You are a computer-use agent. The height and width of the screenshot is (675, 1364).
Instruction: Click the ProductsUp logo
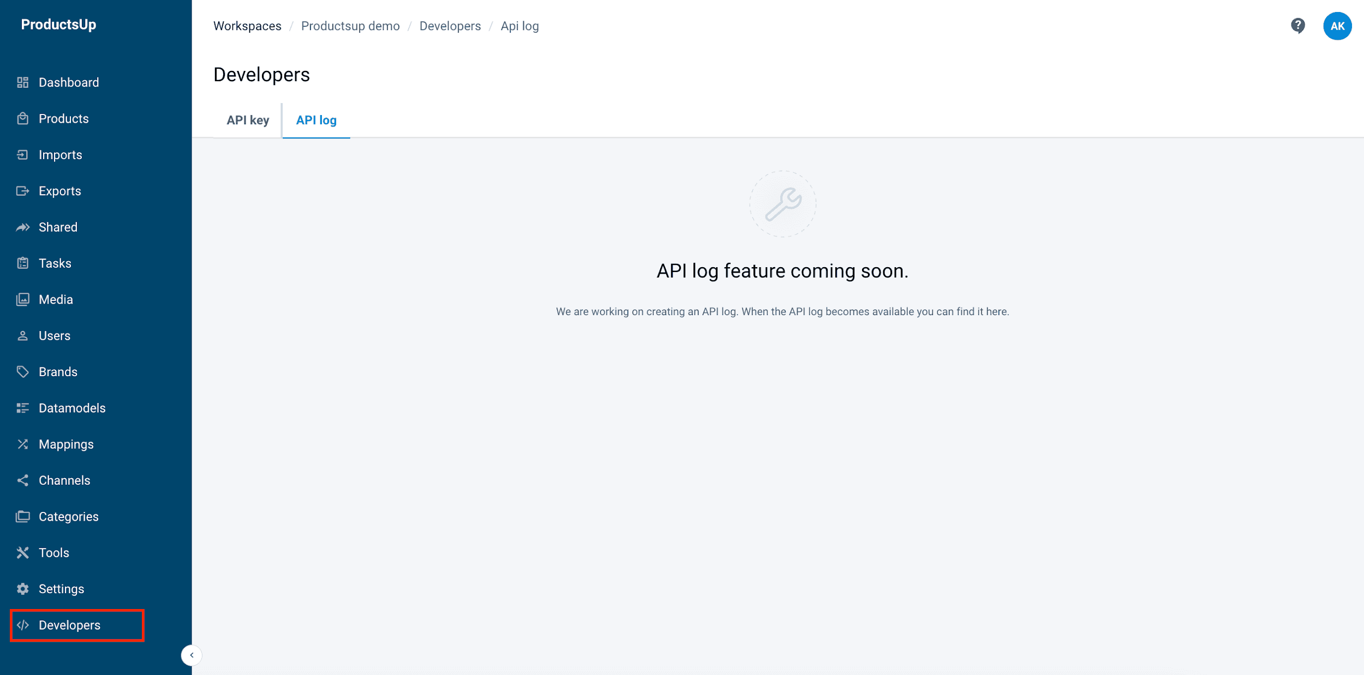coord(58,25)
